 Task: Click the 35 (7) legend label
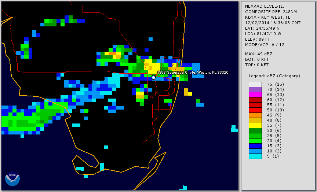(274, 125)
